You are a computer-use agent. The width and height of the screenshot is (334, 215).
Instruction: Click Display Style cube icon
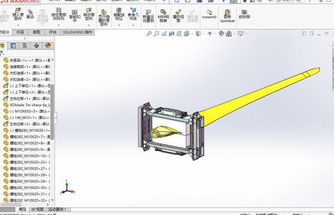(x=198, y=34)
